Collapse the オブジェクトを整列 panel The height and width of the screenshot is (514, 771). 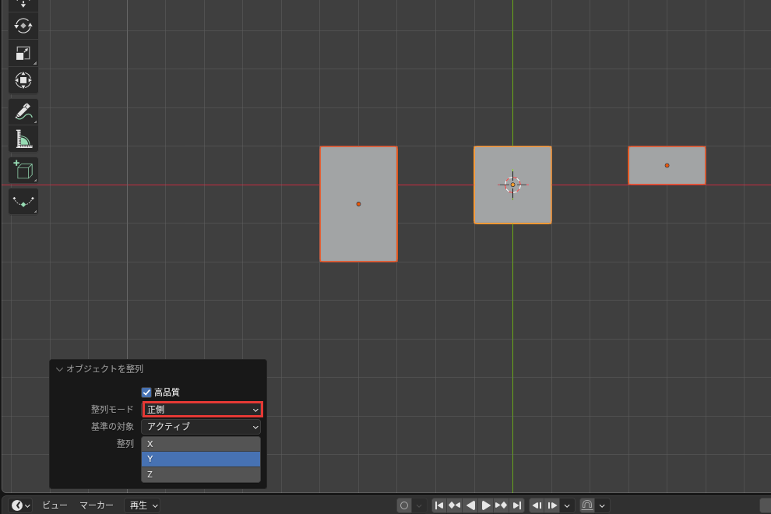point(59,369)
